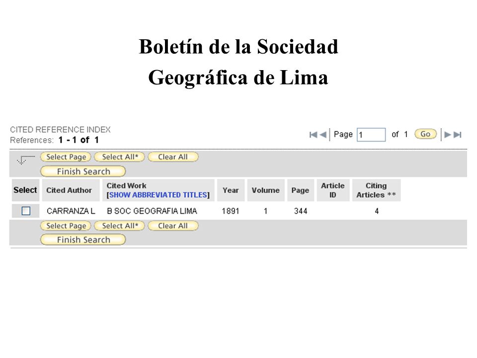Click the page number input field
The image size is (477, 358).
tap(371, 135)
